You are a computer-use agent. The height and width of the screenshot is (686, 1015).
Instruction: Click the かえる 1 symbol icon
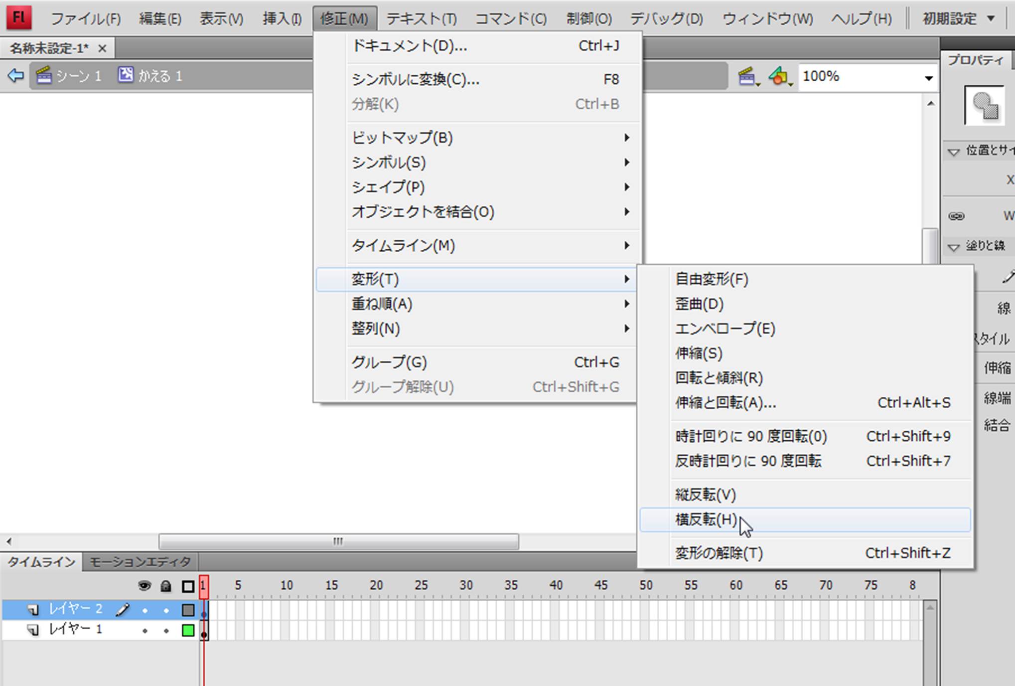pyautogui.click(x=126, y=75)
